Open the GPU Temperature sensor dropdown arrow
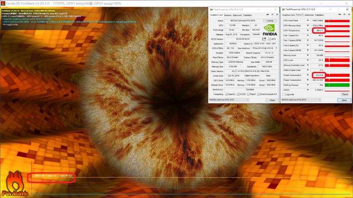 pyautogui.click(x=308, y=30)
